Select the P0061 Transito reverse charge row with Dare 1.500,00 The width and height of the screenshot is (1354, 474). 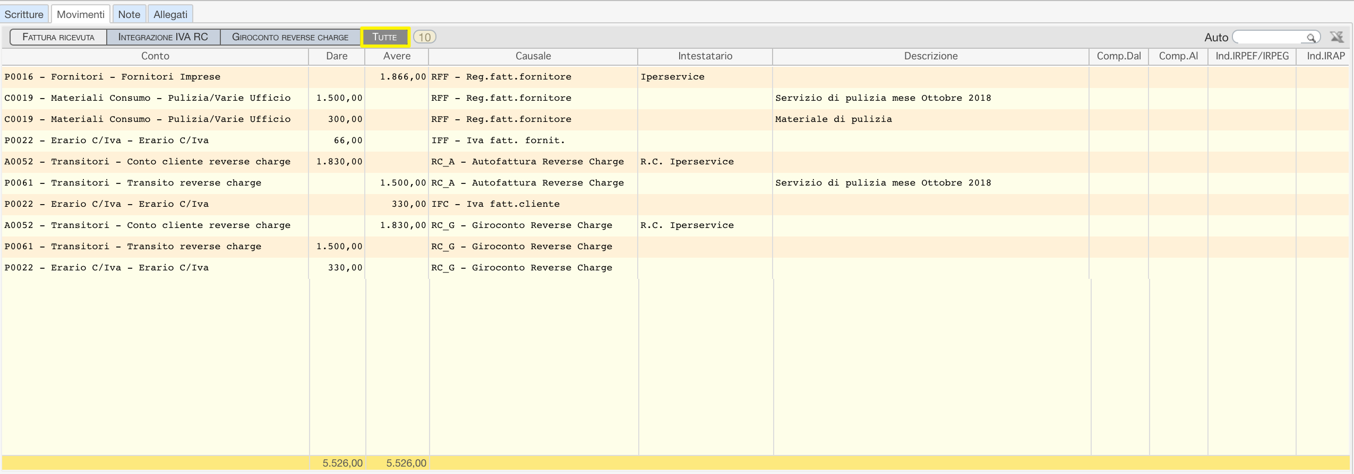coord(675,247)
